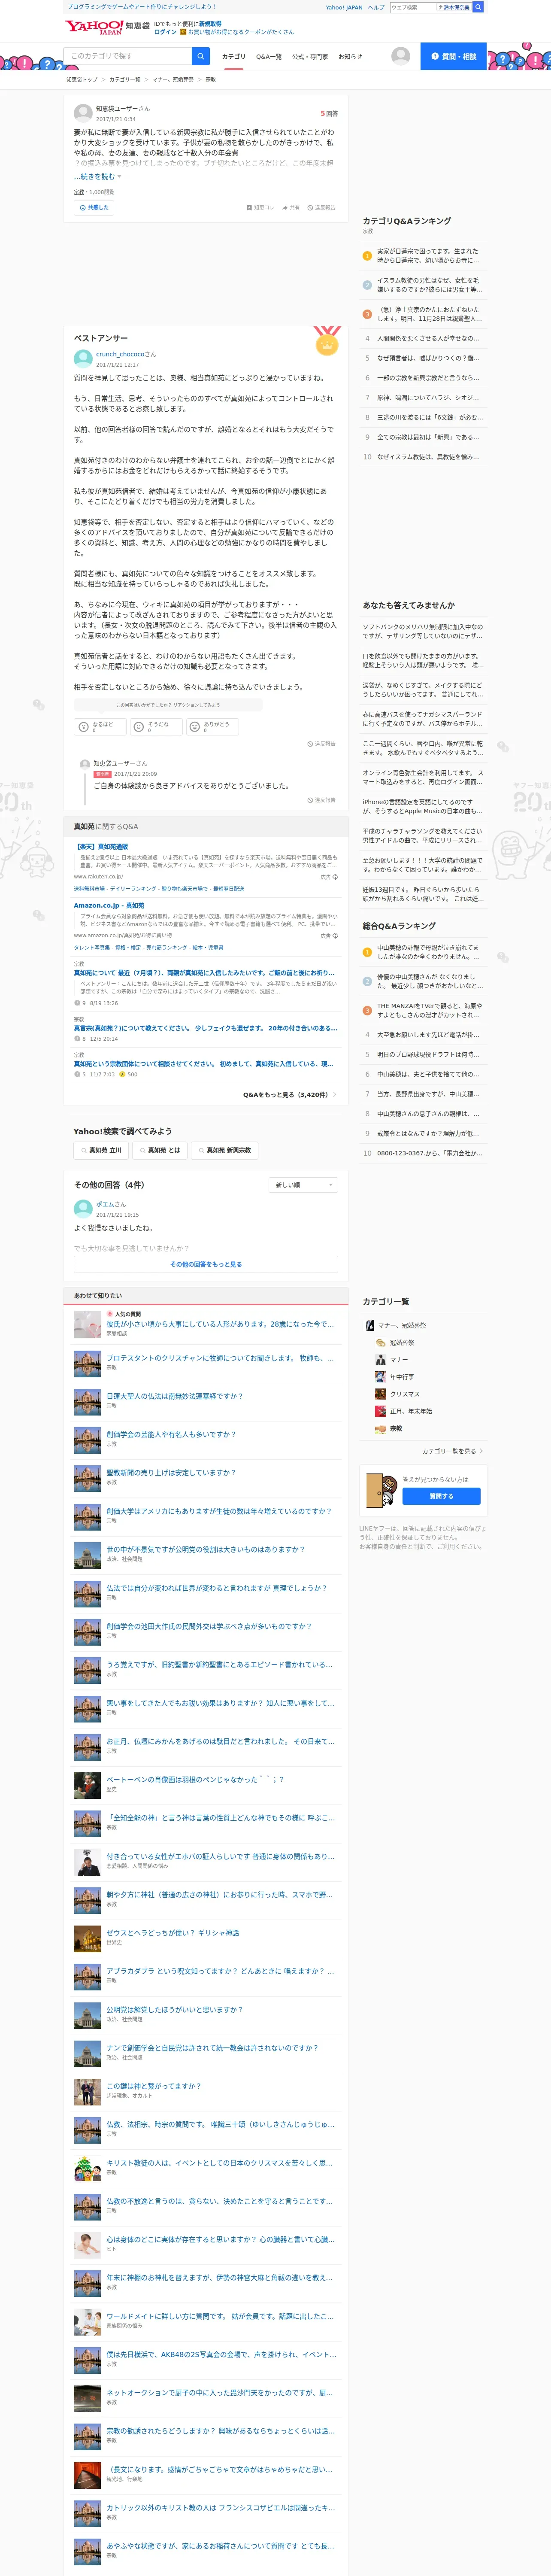Go to マナー、冠婚葬祭 breadcrumb

[x=173, y=79]
